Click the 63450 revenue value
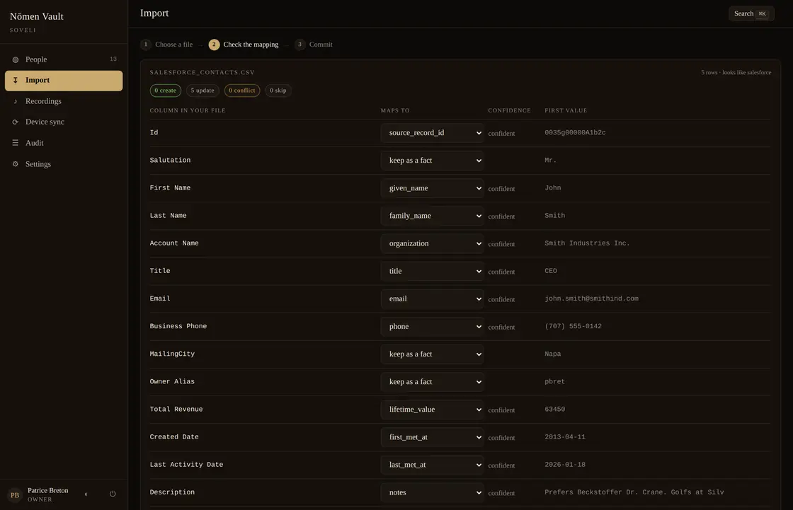The width and height of the screenshot is (793, 510). [x=555, y=410]
